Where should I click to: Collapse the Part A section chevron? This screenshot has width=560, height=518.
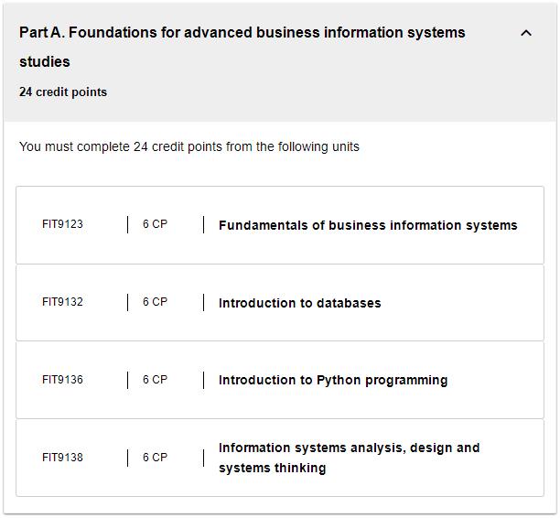pyautogui.click(x=526, y=33)
